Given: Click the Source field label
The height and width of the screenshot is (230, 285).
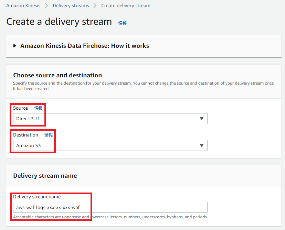Looking at the screenshot, I should 20,108.
